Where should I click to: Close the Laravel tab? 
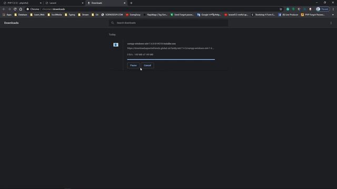(83, 3)
